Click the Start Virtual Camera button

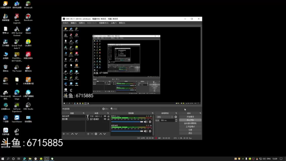point(190,123)
